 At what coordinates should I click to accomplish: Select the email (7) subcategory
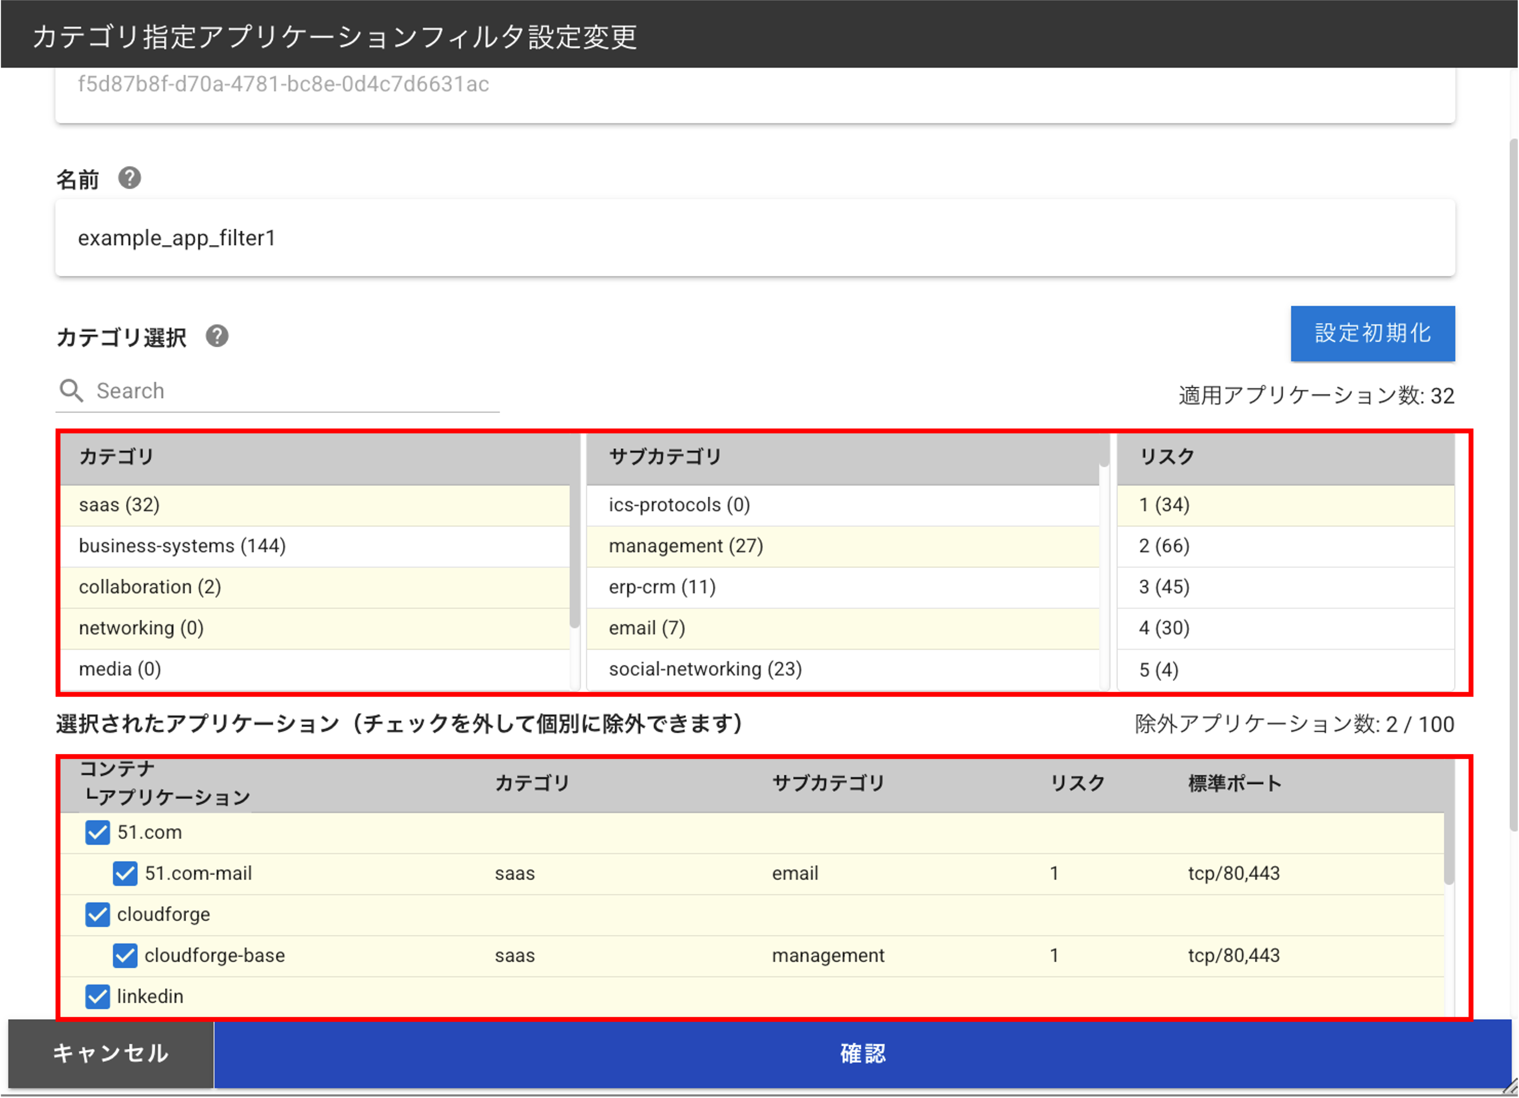click(x=843, y=628)
